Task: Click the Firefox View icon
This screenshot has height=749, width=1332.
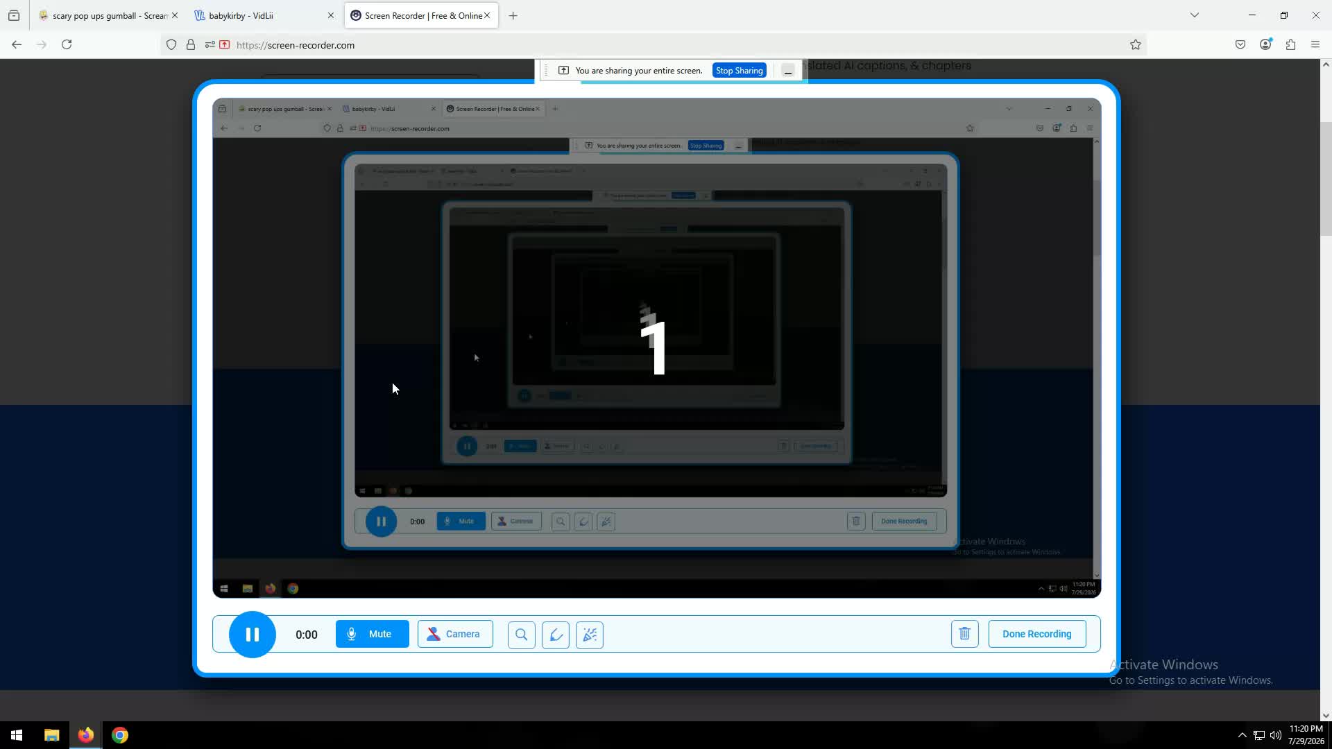Action: 14,15
